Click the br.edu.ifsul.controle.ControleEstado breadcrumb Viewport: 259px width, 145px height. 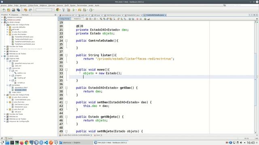point(76,135)
